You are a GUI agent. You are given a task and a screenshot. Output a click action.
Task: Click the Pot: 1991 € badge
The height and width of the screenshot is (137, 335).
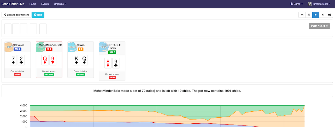coord(319,26)
